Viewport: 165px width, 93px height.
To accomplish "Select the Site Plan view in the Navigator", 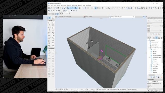I will point(154,52).
